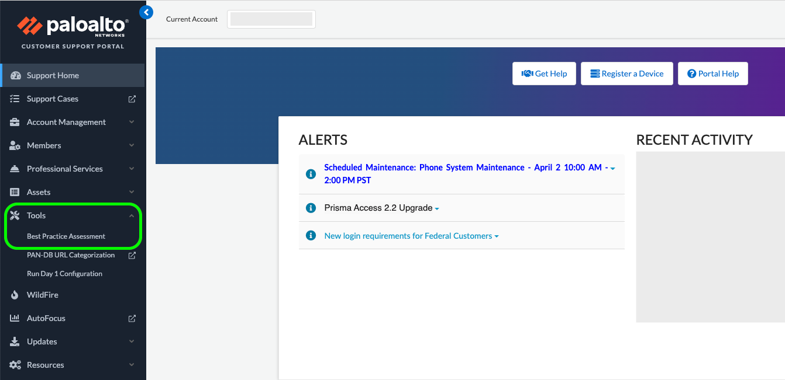Screen dimensions: 785x380
Task: Click the Recent Activity panel
Action: (710, 237)
